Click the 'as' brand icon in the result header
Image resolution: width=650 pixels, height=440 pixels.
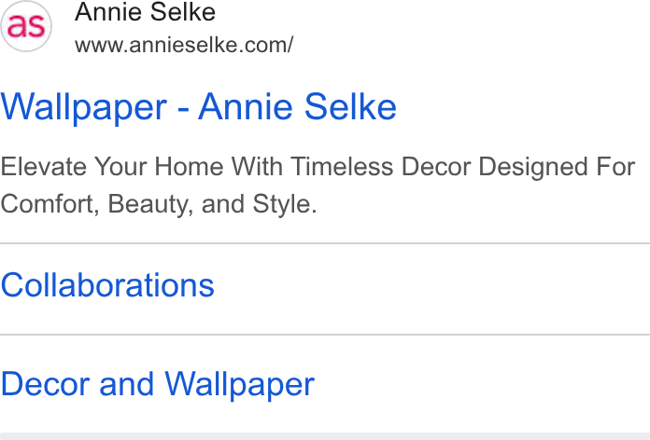(x=26, y=26)
